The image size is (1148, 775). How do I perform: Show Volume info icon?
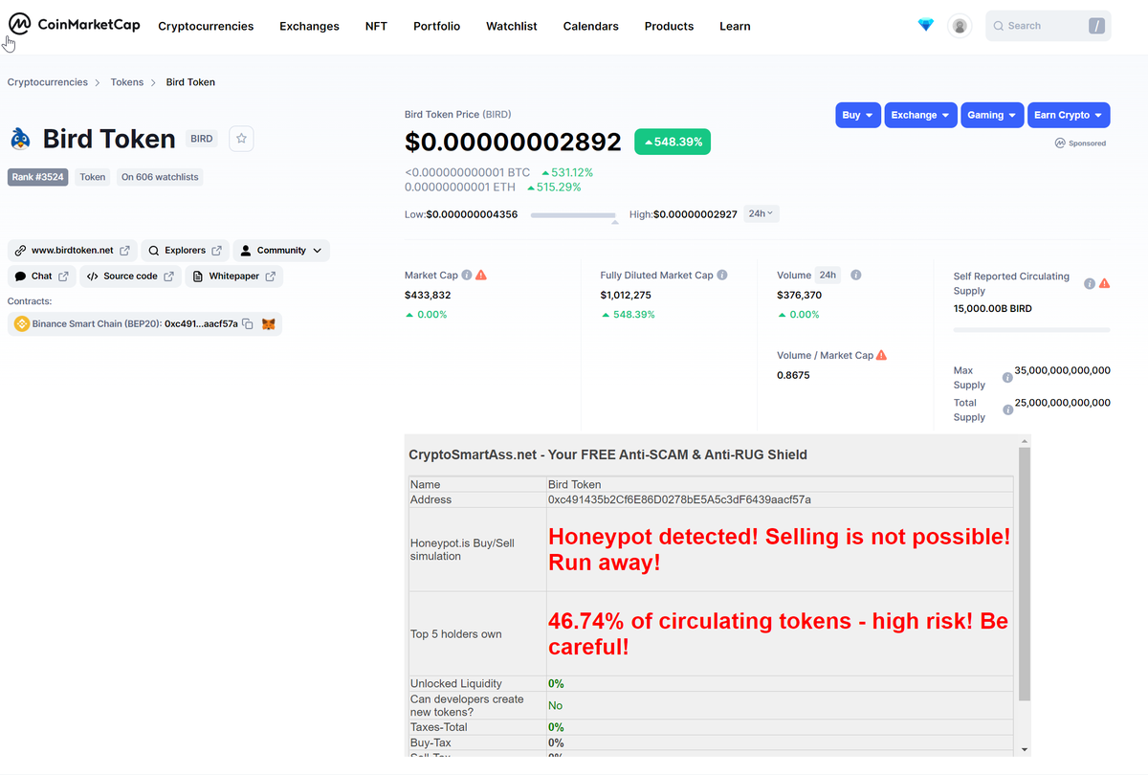pyautogui.click(x=856, y=275)
